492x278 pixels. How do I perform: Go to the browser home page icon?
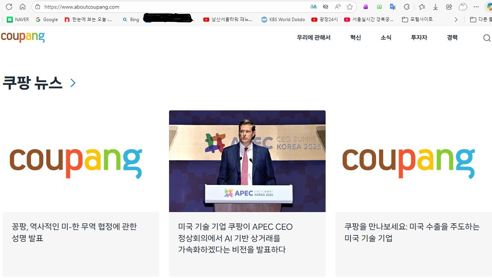click(x=23, y=7)
